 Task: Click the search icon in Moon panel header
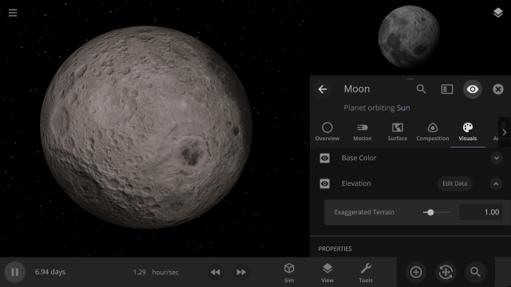pyautogui.click(x=421, y=89)
